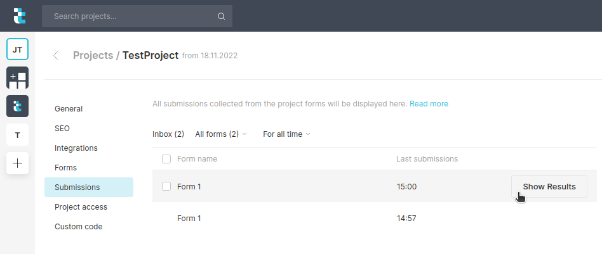Click the search magnifier icon

click(x=221, y=16)
